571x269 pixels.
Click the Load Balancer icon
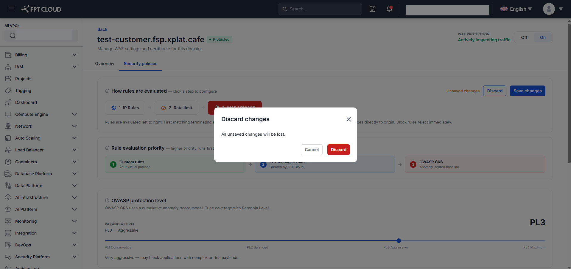point(8,150)
